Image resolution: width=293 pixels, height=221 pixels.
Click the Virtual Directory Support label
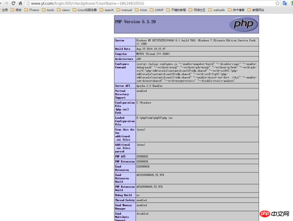pyautogui.click(x=122, y=94)
